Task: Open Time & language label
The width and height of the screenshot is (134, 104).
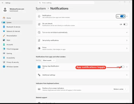Action: 12,49
